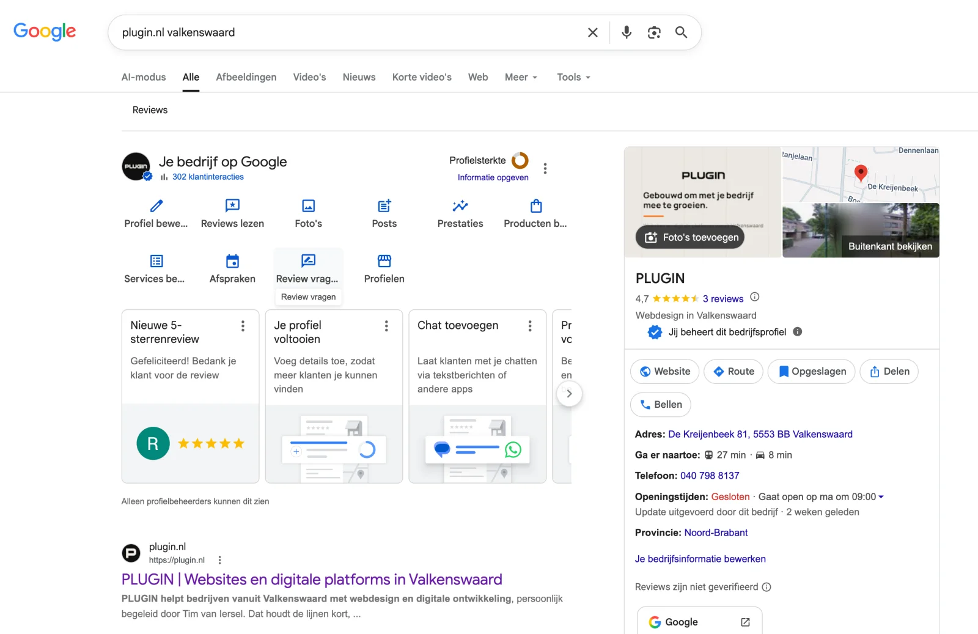Click phone number 040 798 8137
This screenshot has width=978, height=634.
coord(710,476)
